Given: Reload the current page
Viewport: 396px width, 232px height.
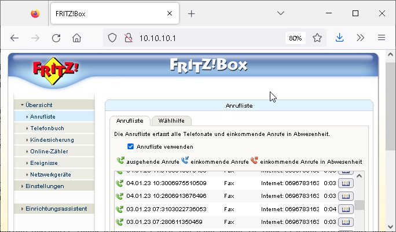Looking at the screenshot, I should [56, 38].
